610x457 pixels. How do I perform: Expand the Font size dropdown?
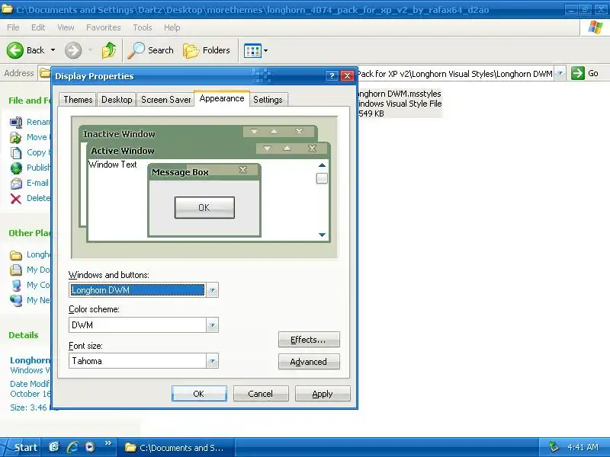[x=213, y=361]
